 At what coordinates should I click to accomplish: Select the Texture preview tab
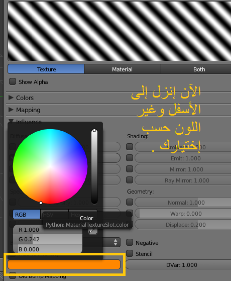pos(46,69)
